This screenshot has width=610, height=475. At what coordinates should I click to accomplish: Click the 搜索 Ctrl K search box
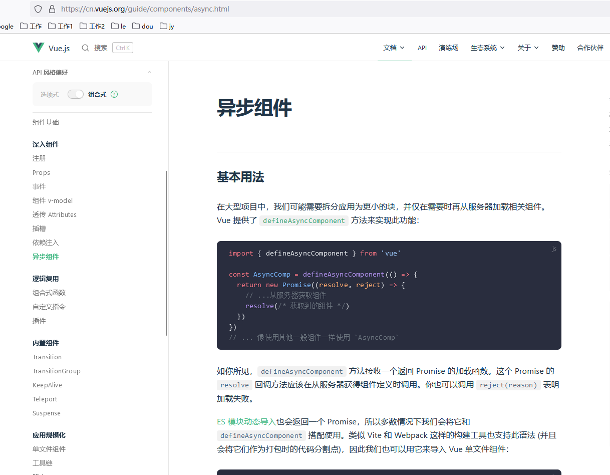coord(108,48)
